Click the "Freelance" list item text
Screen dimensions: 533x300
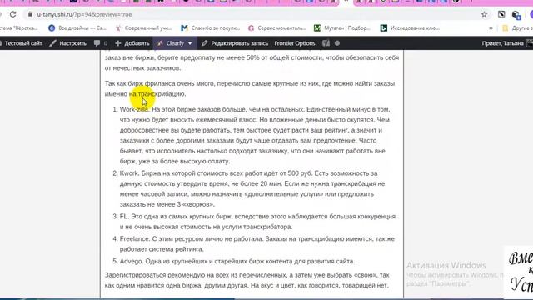[x=134, y=239]
